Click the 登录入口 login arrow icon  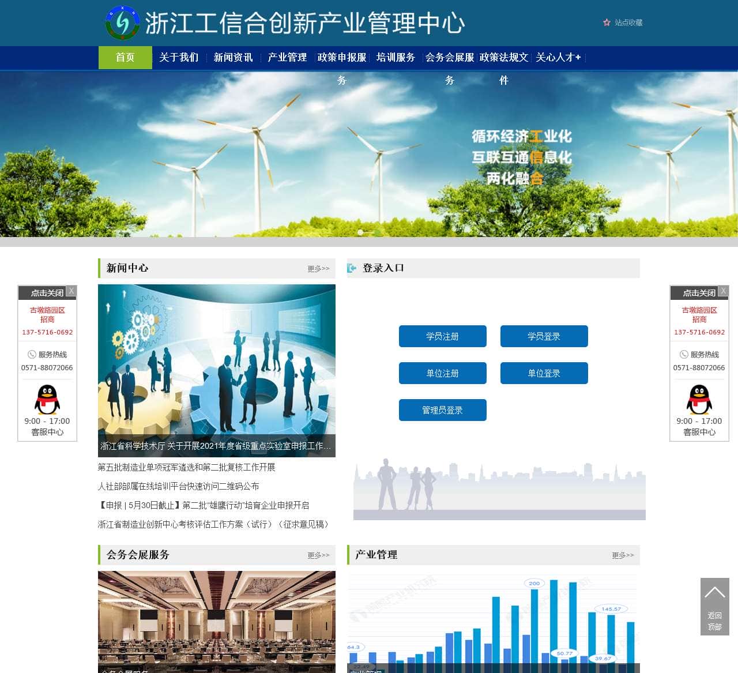tap(352, 268)
